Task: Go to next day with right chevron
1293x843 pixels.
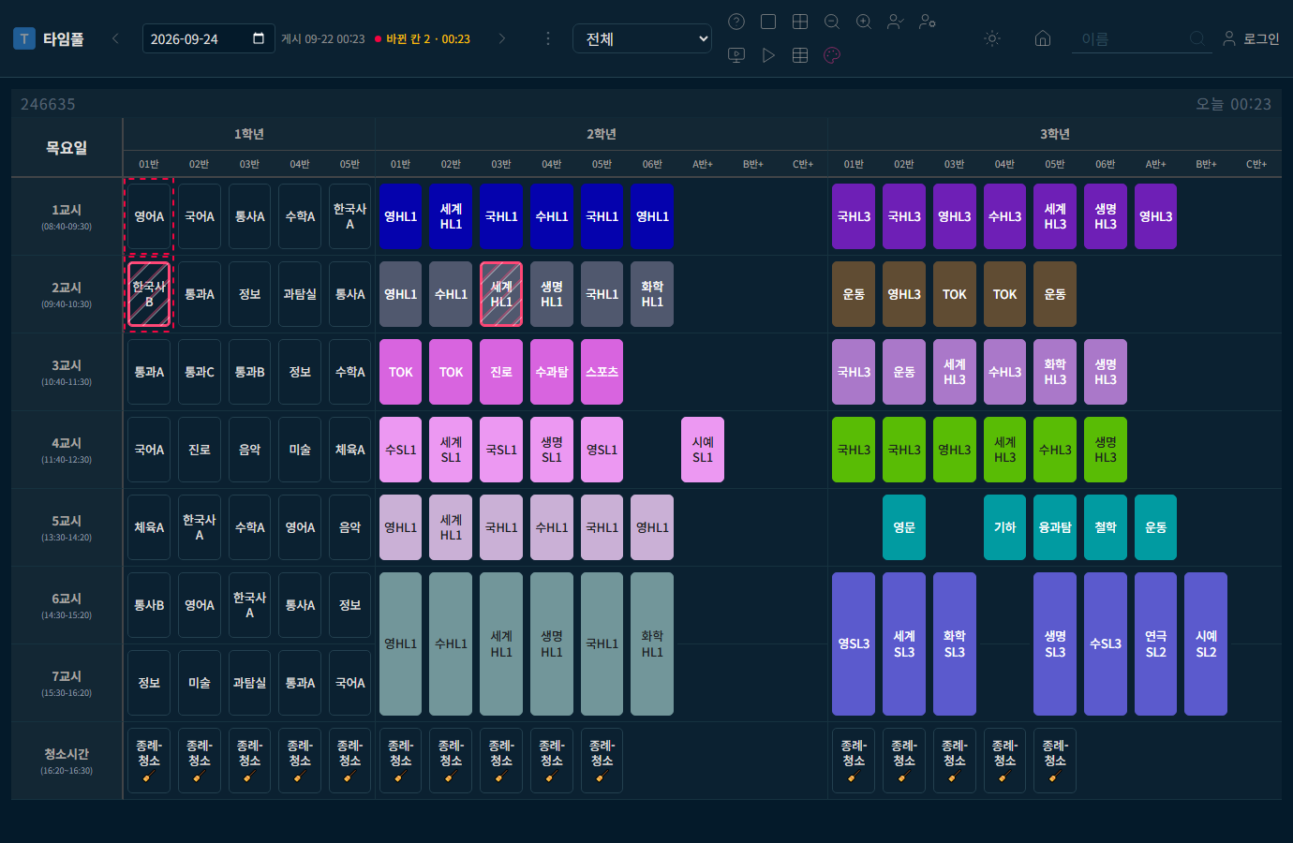Action: [x=502, y=38]
